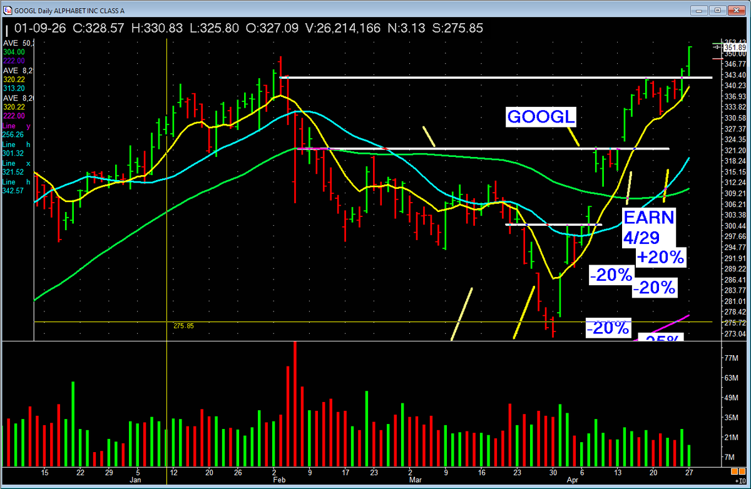Pick the 256.26 line value
751x489 pixels.
[x=14, y=134]
